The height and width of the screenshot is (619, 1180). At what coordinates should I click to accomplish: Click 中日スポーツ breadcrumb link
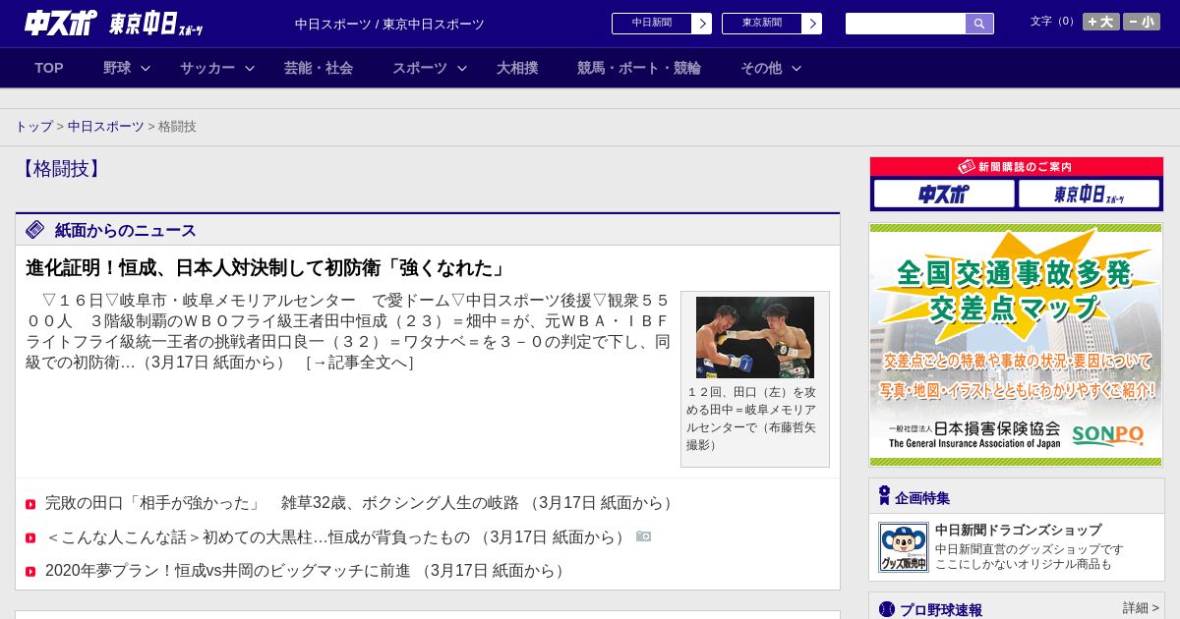coord(106,127)
